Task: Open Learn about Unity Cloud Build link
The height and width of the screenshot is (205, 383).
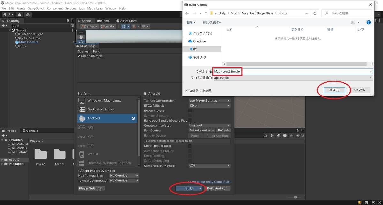Action: pos(209,182)
